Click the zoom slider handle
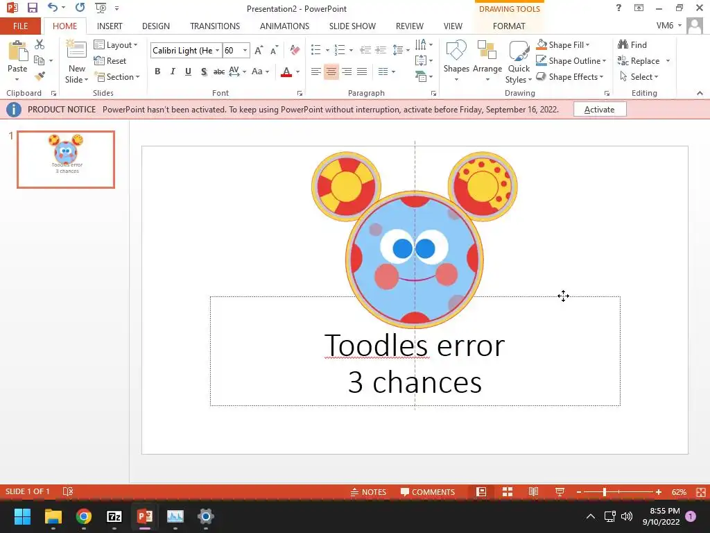 coord(605,492)
